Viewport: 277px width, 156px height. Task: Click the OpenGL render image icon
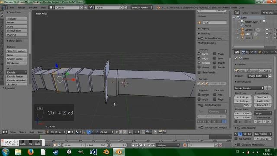161,132
